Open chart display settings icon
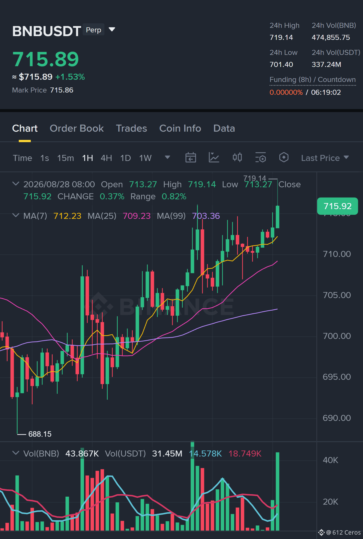Viewport: 363px width, 539px height. [x=260, y=158]
